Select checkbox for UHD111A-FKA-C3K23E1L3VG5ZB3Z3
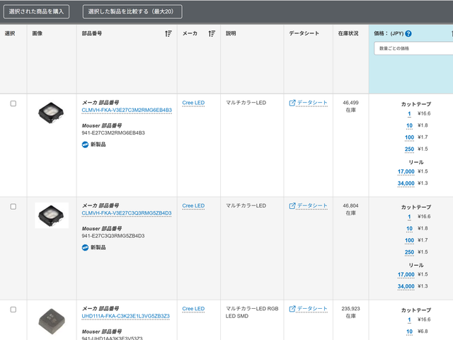Viewport: 453px width, 340px height. coord(13,310)
